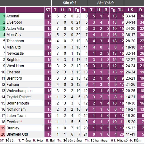This screenshot has width=145, height=144.
Task: Open the Aston Villa team entry
Action: (x=15, y=29)
